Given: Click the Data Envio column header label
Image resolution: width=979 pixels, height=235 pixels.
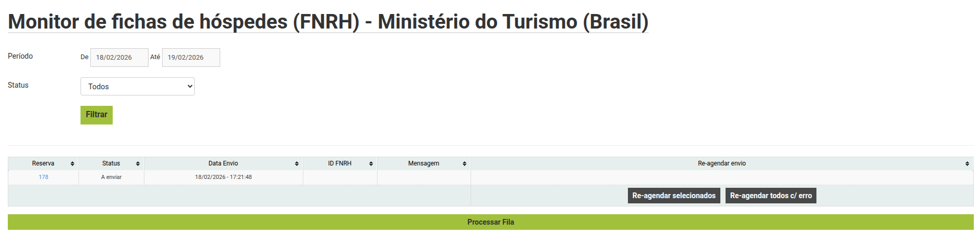Looking at the screenshot, I should click(x=223, y=163).
